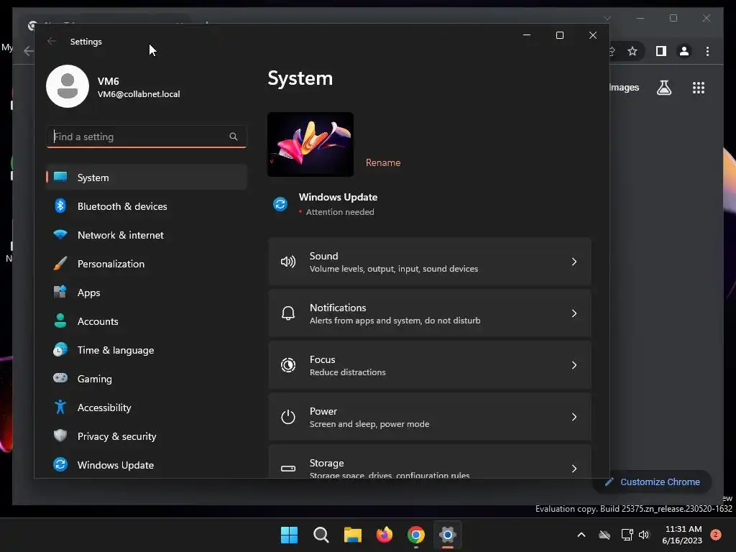This screenshot has width=736, height=552.
Task: Expand Sound settings chevron
Action: point(574,262)
